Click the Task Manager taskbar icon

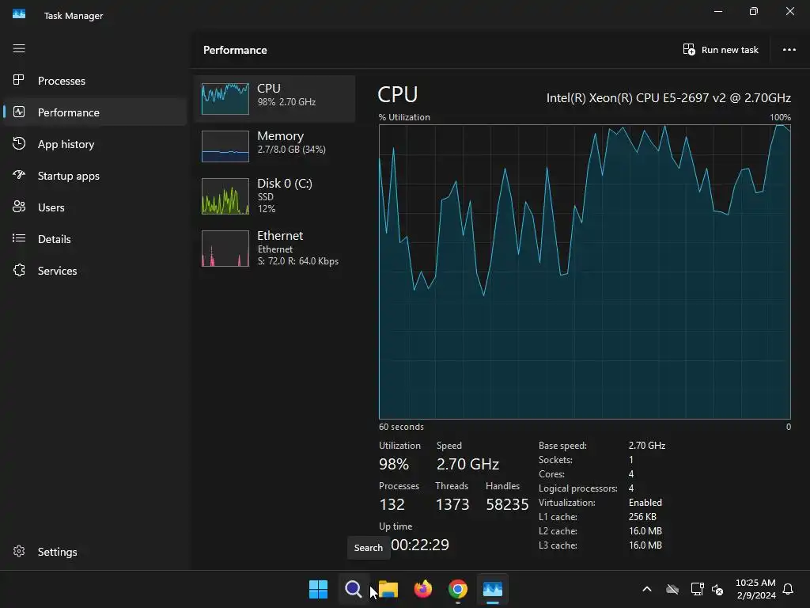[x=493, y=589]
